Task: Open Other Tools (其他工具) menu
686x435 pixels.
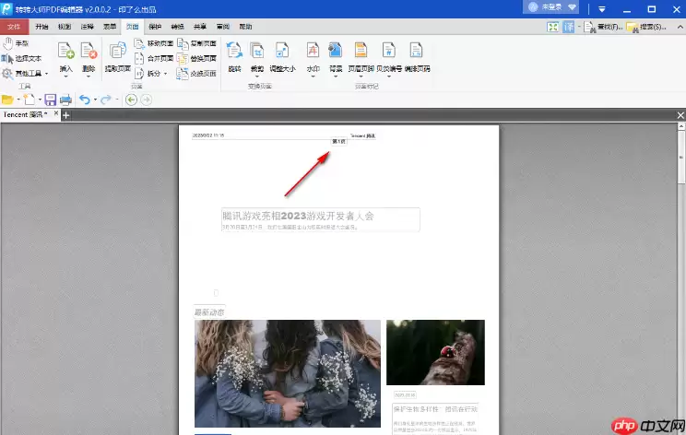Action: pos(25,73)
